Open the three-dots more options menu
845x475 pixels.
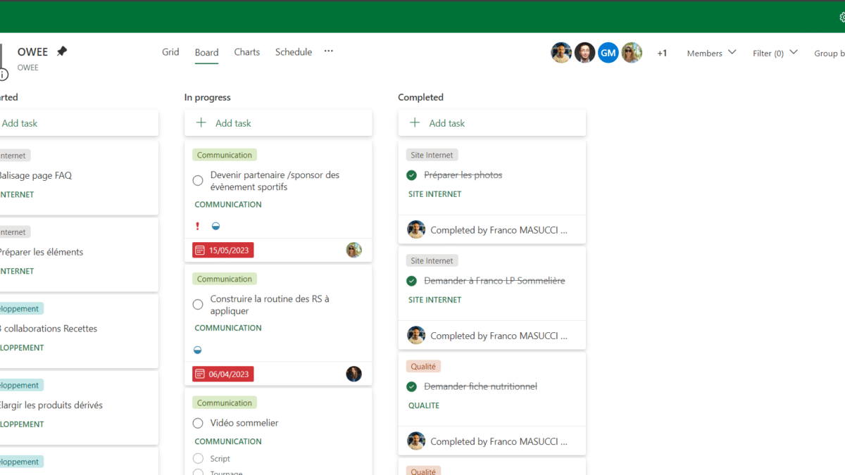coord(328,51)
